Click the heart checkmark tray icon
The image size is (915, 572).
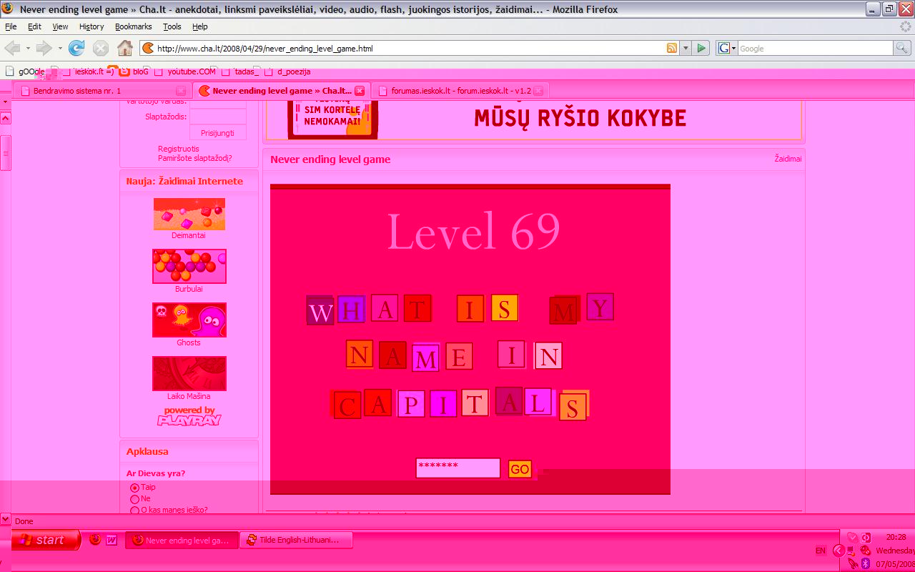pyautogui.click(x=852, y=538)
